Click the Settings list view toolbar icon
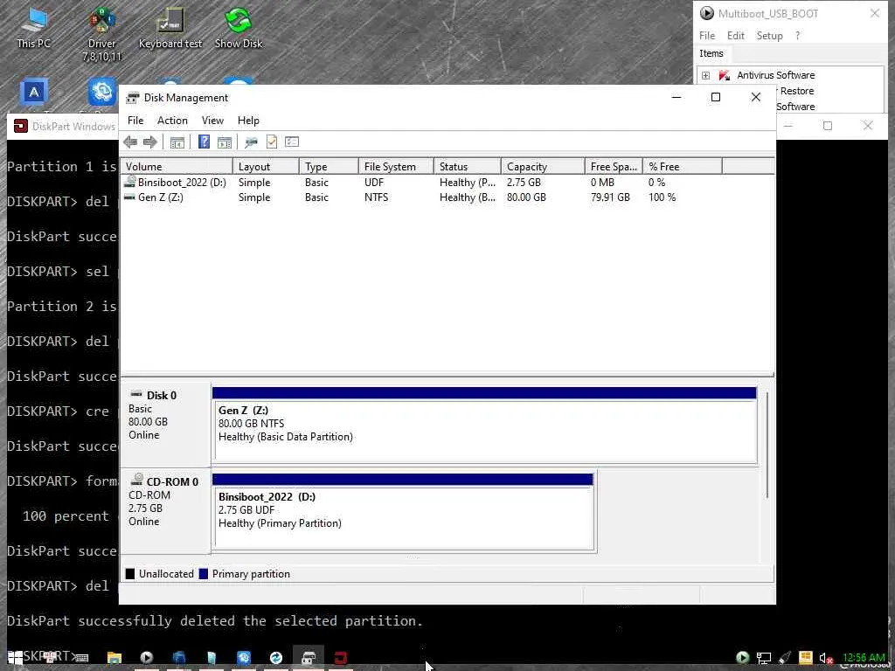This screenshot has width=895, height=671. pos(292,142)
